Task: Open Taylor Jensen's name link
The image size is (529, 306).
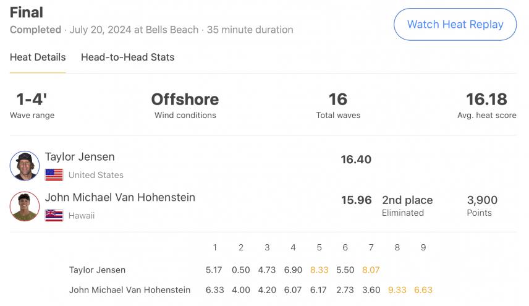Action: [80, 157]
